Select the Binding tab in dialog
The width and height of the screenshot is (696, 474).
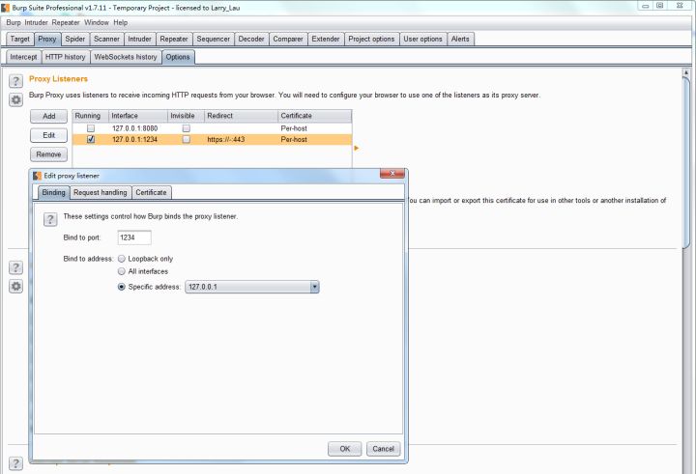[x=54, y=192]
